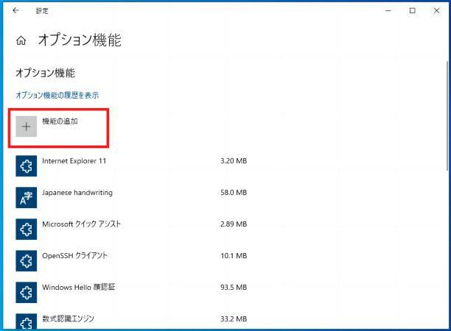Image resolution: width=451 pixels, height=331 pixels.
Task: Select the Japanese handwriting entry
Action: click(77, 193)
